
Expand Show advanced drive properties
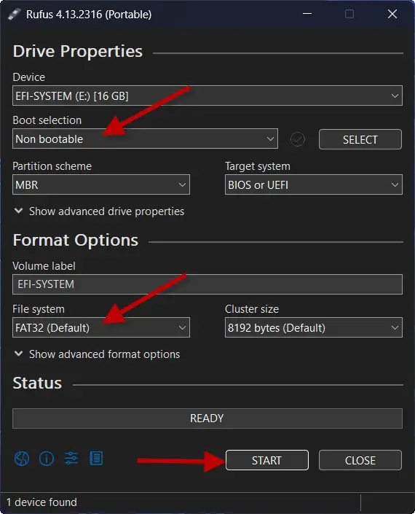[x=100, y=211]
